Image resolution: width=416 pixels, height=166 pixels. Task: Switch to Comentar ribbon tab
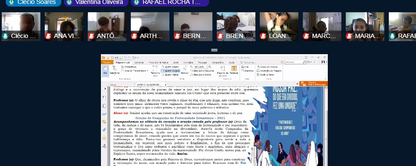(x=139, y=62)
